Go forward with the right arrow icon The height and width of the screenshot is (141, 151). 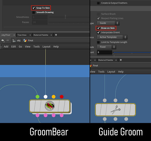(8, 41)
